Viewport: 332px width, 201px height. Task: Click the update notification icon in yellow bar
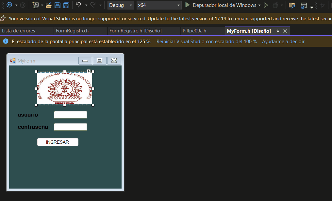[x=3, y=18]
